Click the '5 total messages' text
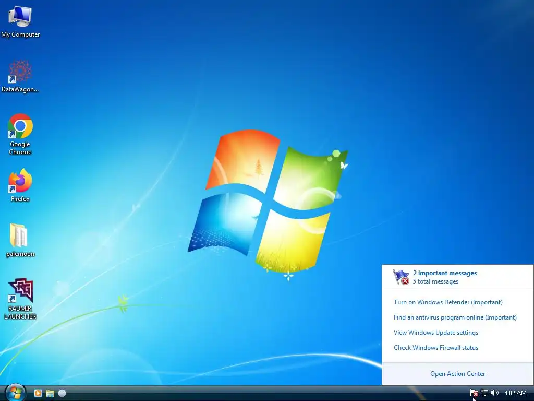Viewport: 534px width, 401px height. coord(435,281)
